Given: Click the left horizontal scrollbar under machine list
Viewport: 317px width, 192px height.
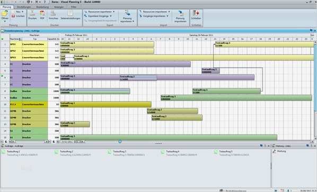Looking at the screenshot, I should pyautogui.click(x=30, y=142).
